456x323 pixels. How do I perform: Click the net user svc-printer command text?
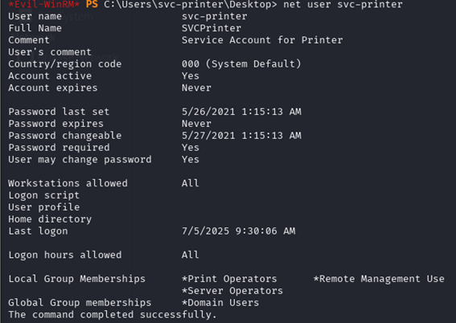click(343, 4)
